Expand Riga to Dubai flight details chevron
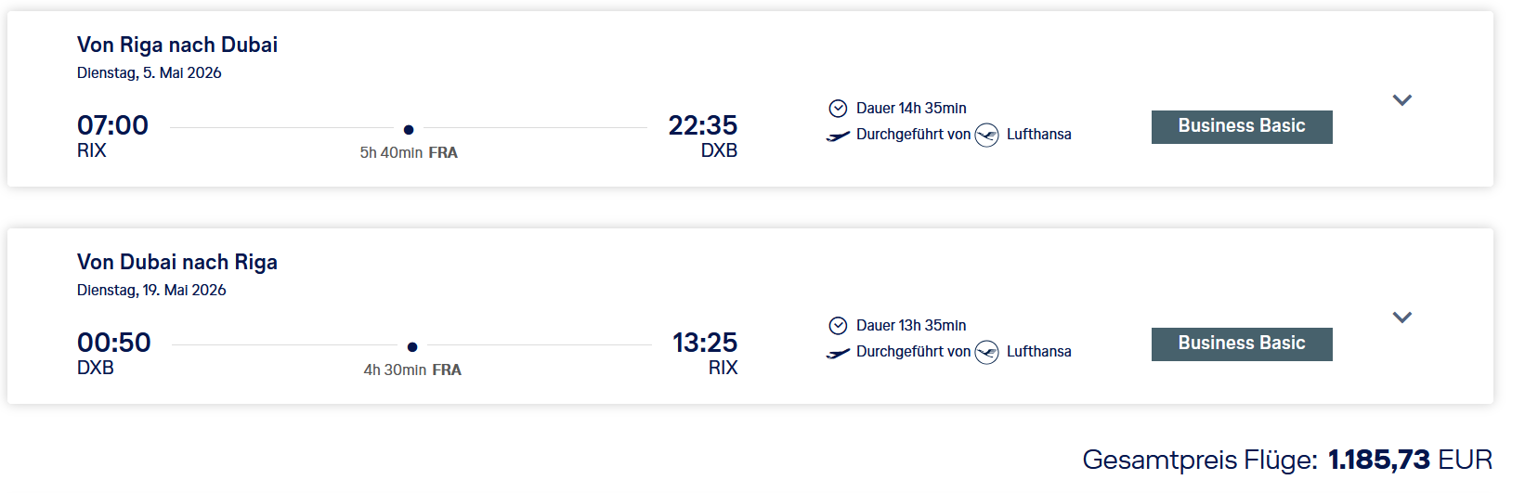Viewport: 1525px width, 493px height. pos(1401,100)
